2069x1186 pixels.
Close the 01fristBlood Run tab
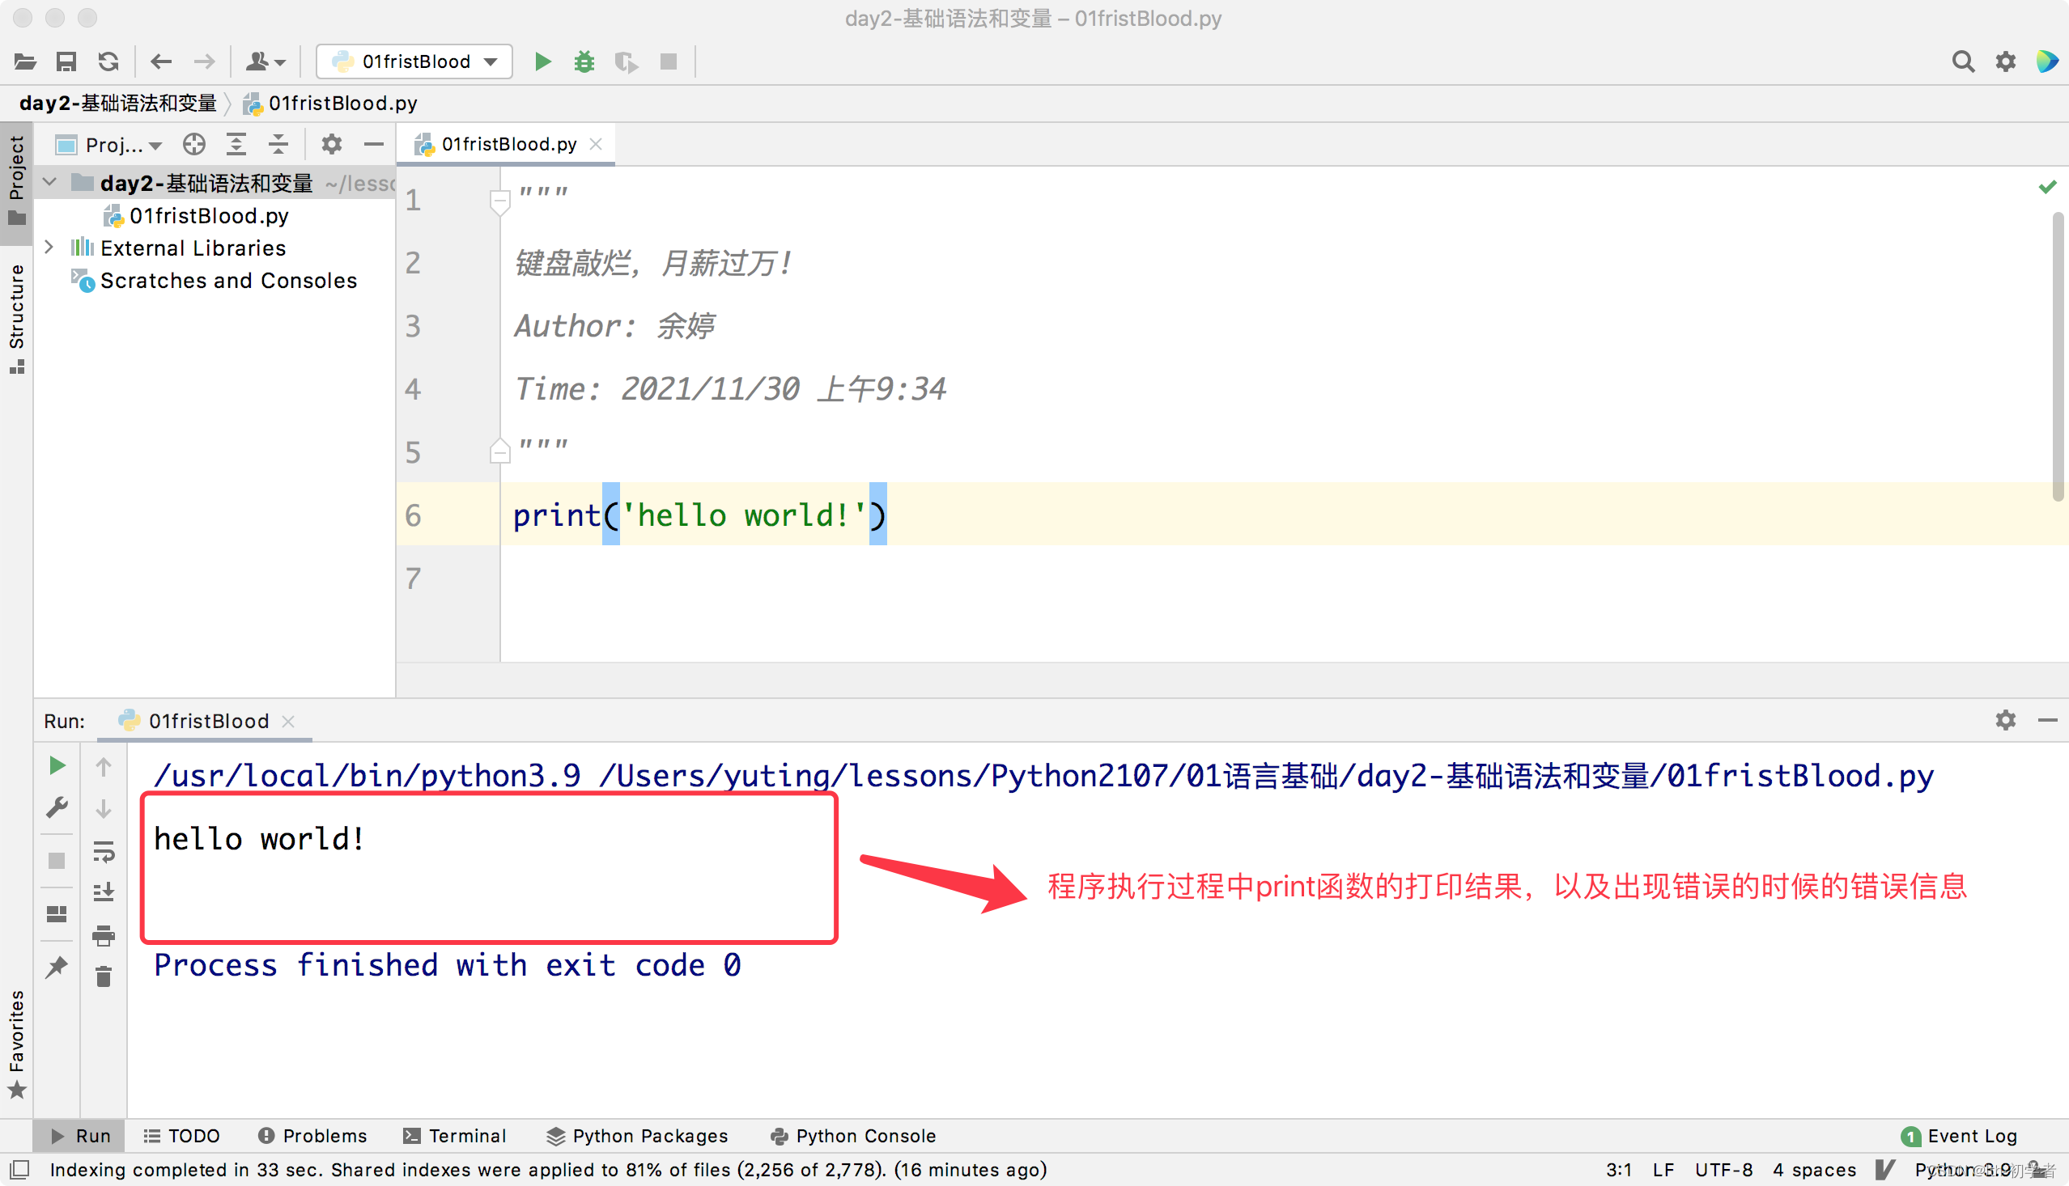288,722
